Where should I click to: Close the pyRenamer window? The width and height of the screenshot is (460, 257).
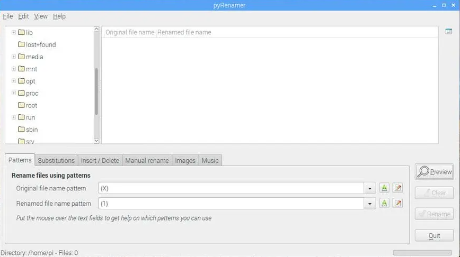coord(453,5)
